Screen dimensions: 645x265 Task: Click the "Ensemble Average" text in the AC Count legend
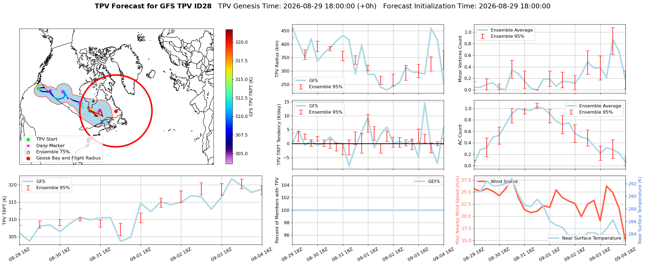(600, 106)
